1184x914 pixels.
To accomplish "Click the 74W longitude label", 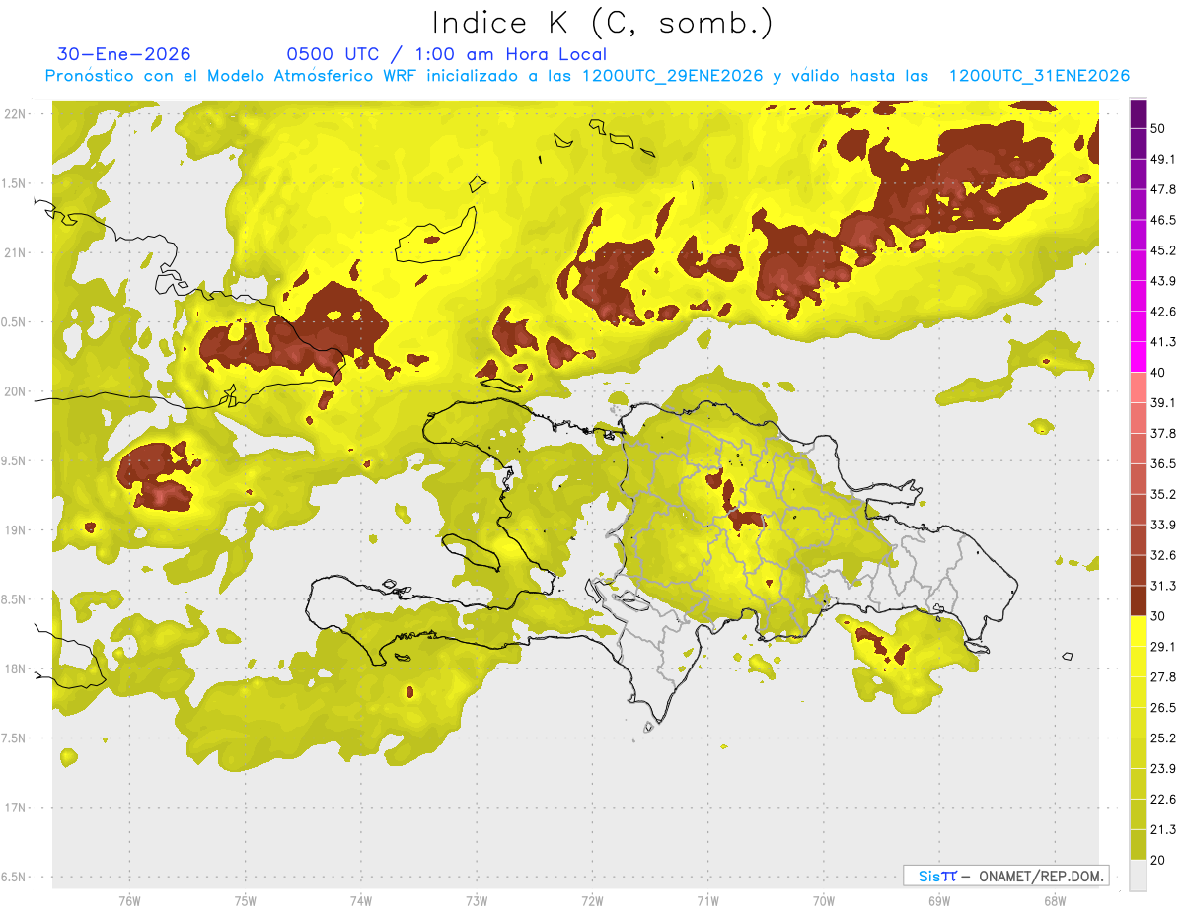I will (360, 900).
